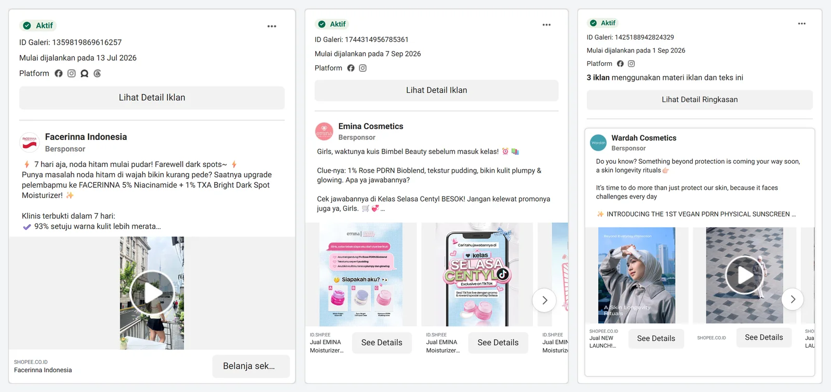The height and width of the screenshot is (392, 831).
Task: Click the Facebook platform icon on the Emina card
Action: (351, 68)
